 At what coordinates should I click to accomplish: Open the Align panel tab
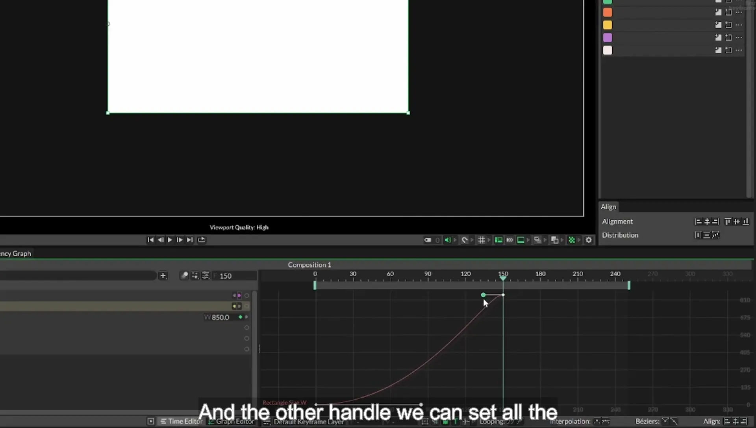[608, 207]
